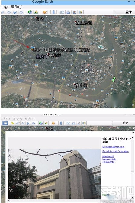This screenshot has height=203, width=135.
Task: Click the popup horizontal scrollbar left arrow
Action: pyautogui.click(x=8, y=201)
